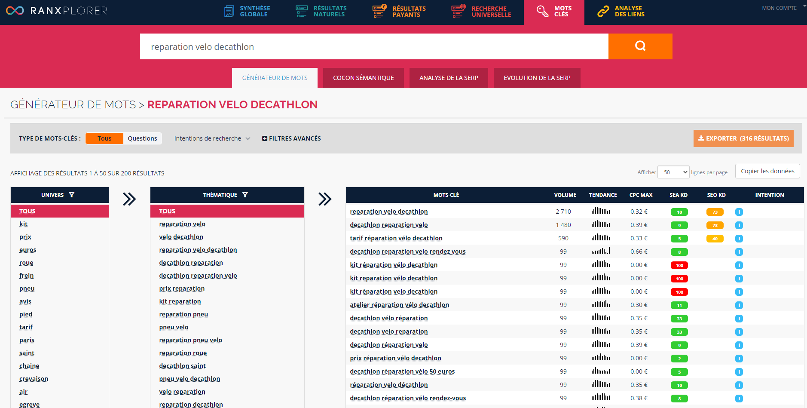
Task: Click the keyword search input field
Action: (374, 46)
